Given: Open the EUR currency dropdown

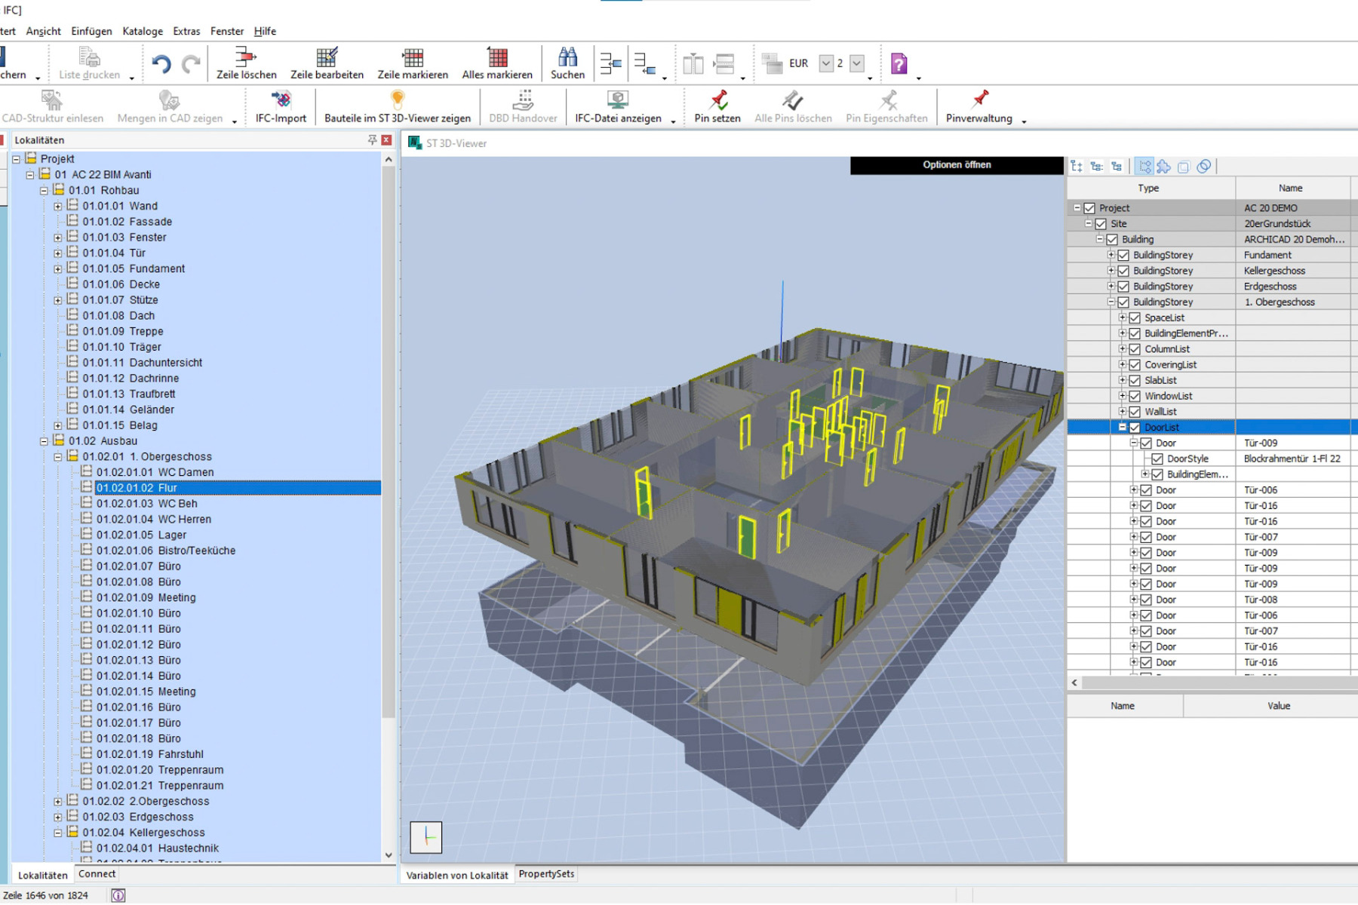Looking at the screenshot, I should coord(826,63).
